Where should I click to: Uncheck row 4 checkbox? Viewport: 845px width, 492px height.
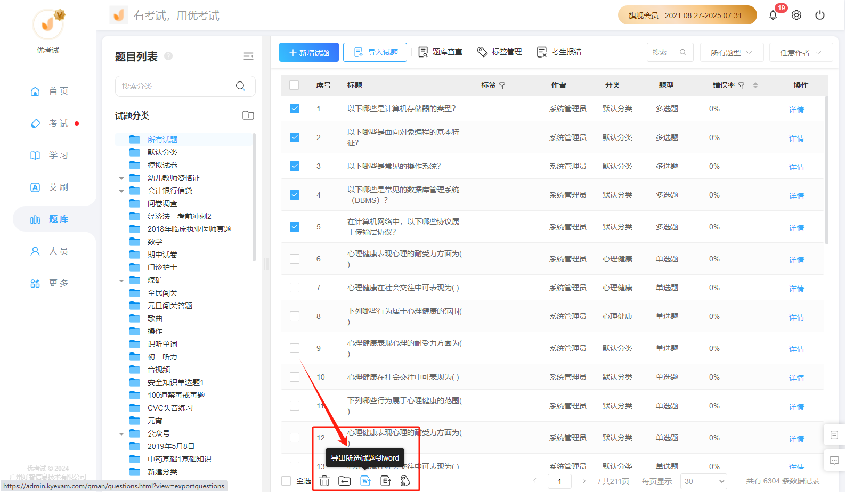295,195
